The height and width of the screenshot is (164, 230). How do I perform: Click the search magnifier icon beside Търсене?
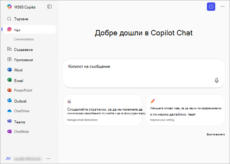pyautogui.click(x=9, y=19)
